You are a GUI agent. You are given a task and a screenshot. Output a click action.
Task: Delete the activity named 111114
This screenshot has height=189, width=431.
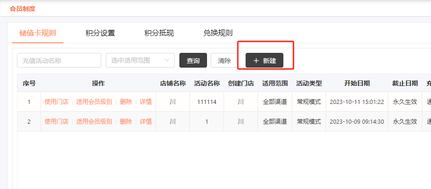click(126, 102)
